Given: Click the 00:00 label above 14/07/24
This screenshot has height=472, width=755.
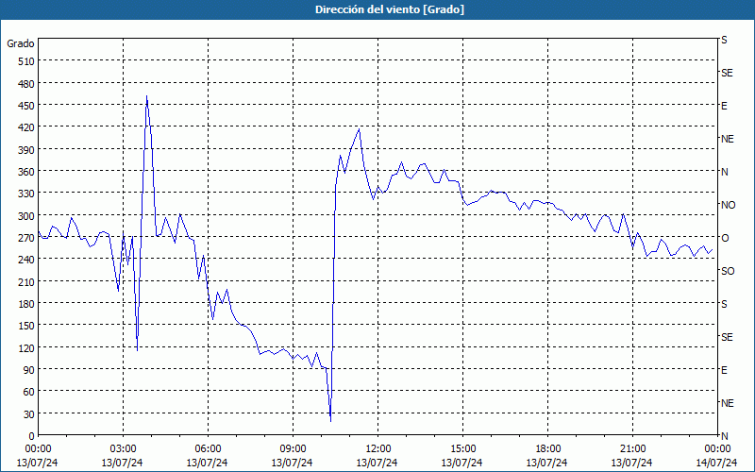Looking at the screenshot, I should [717, 449].
